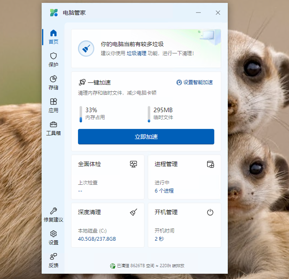Open 设置智能加速 smart boost settings link

point(195,82)
